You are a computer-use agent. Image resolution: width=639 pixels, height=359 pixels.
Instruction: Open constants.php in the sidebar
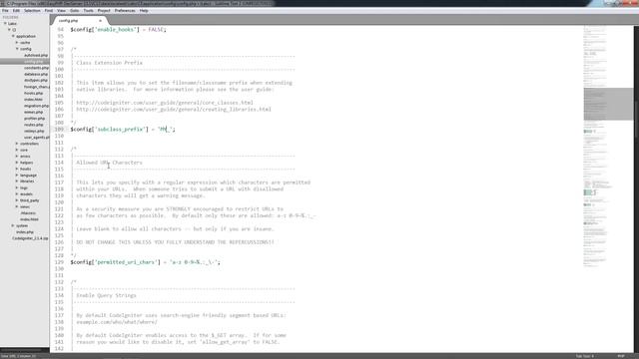point(36,68)
